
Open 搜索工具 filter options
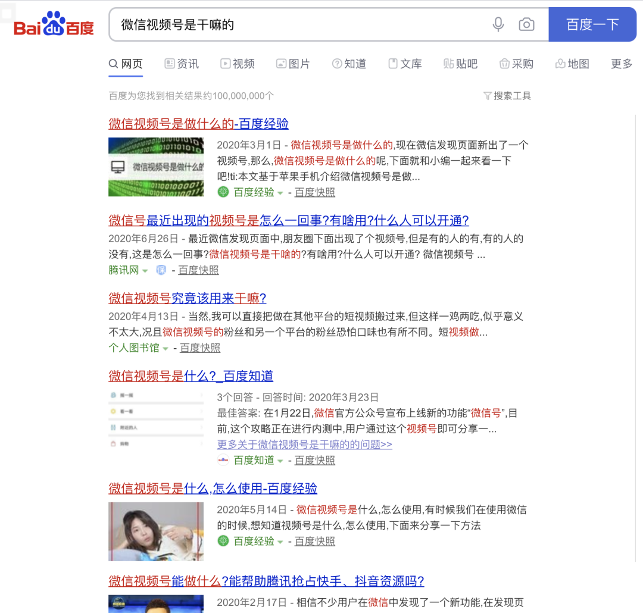tap(507, 96)
